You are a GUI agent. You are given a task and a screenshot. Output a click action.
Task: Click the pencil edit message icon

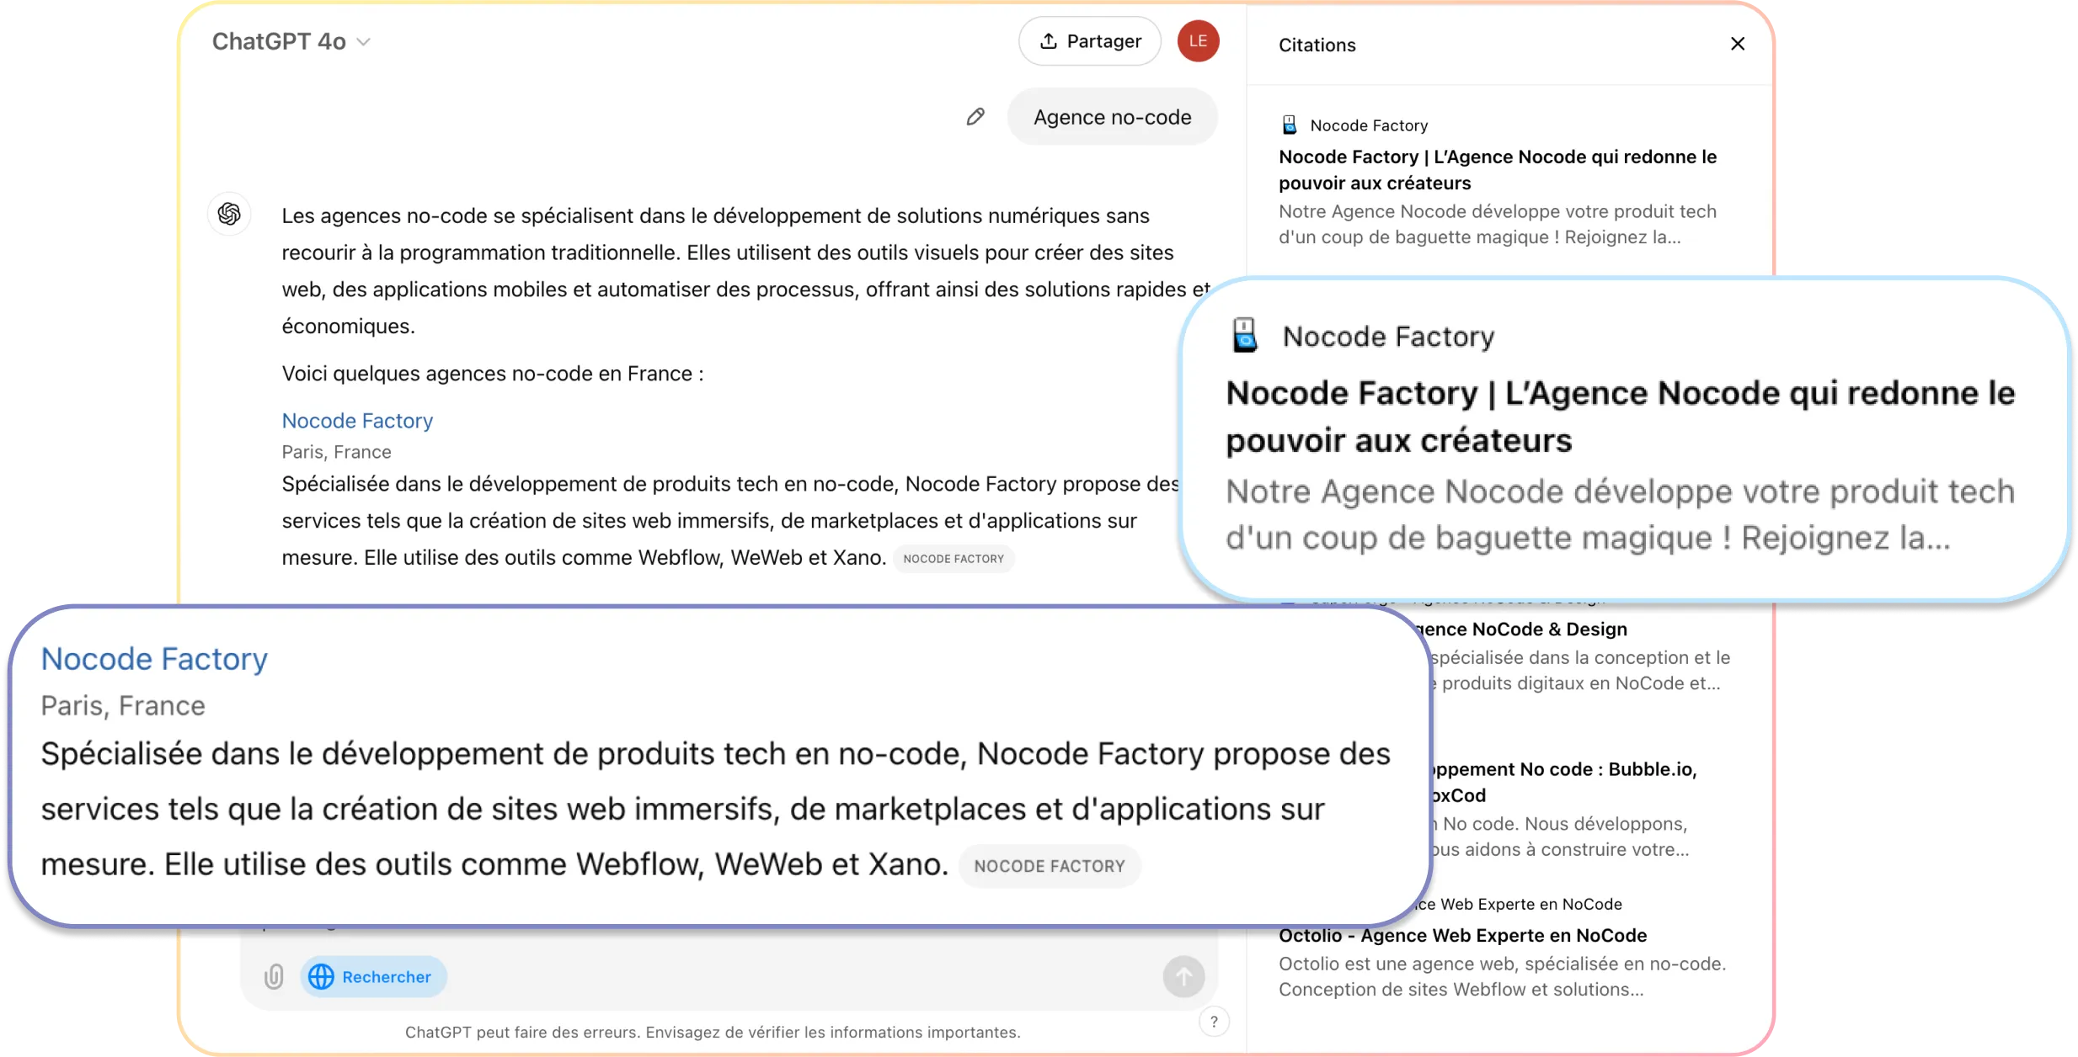[x=975, y=117]
